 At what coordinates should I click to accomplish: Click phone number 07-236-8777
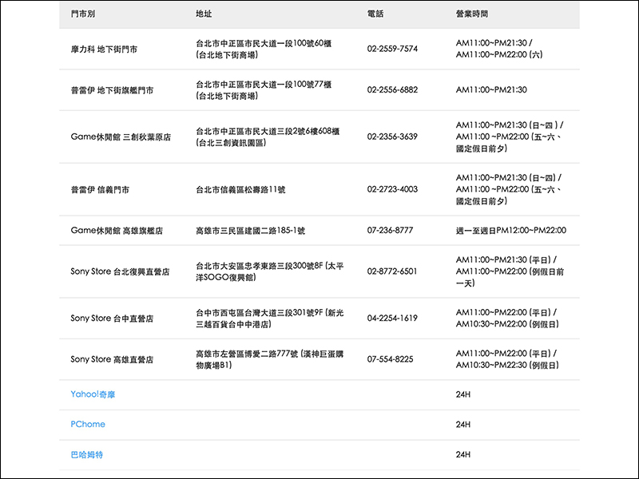tap(390, 231)
